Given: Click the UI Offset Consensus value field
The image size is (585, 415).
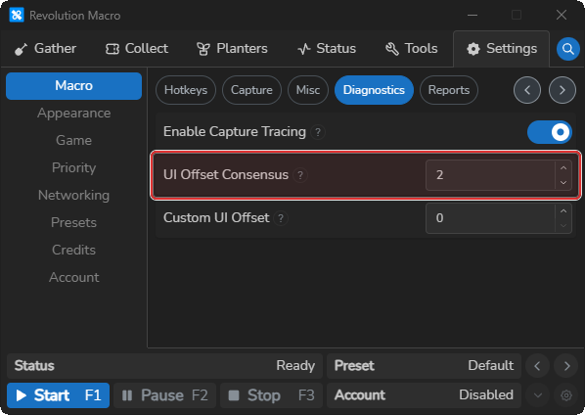Looking at the screenshot, I should 490,175.
